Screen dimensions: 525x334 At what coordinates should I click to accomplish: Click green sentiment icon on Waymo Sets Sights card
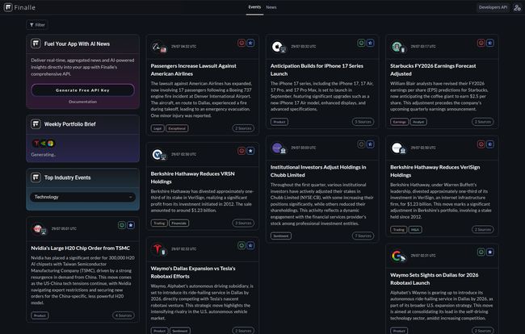point(481,252)
